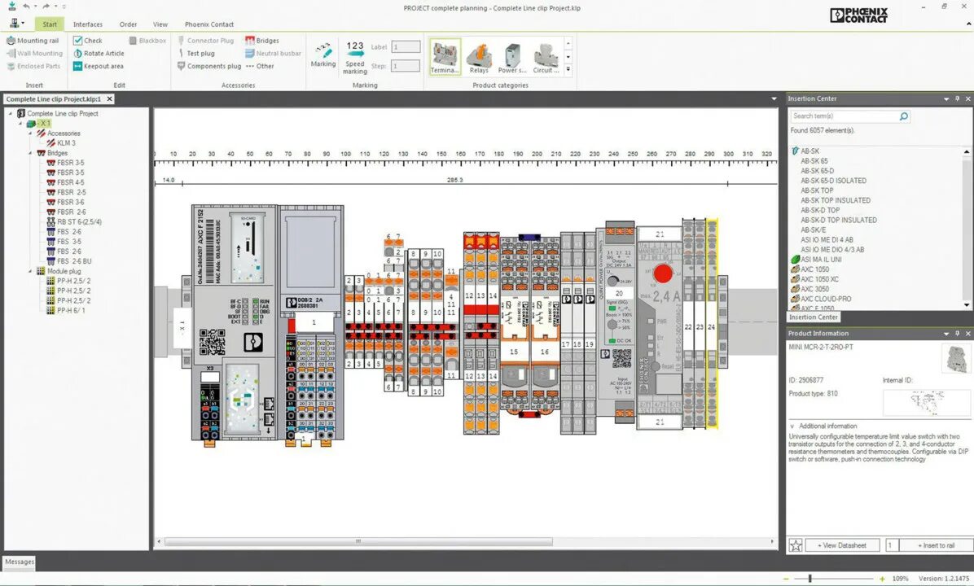Select AXC CLOUD-PRO in the list
The image size is (974, 586).
tap(826, 299)
